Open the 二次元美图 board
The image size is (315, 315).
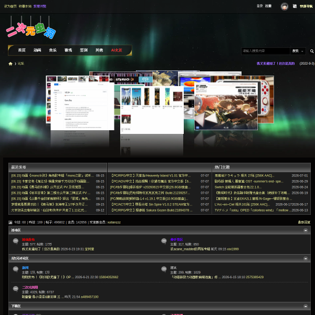pos(30,288)
